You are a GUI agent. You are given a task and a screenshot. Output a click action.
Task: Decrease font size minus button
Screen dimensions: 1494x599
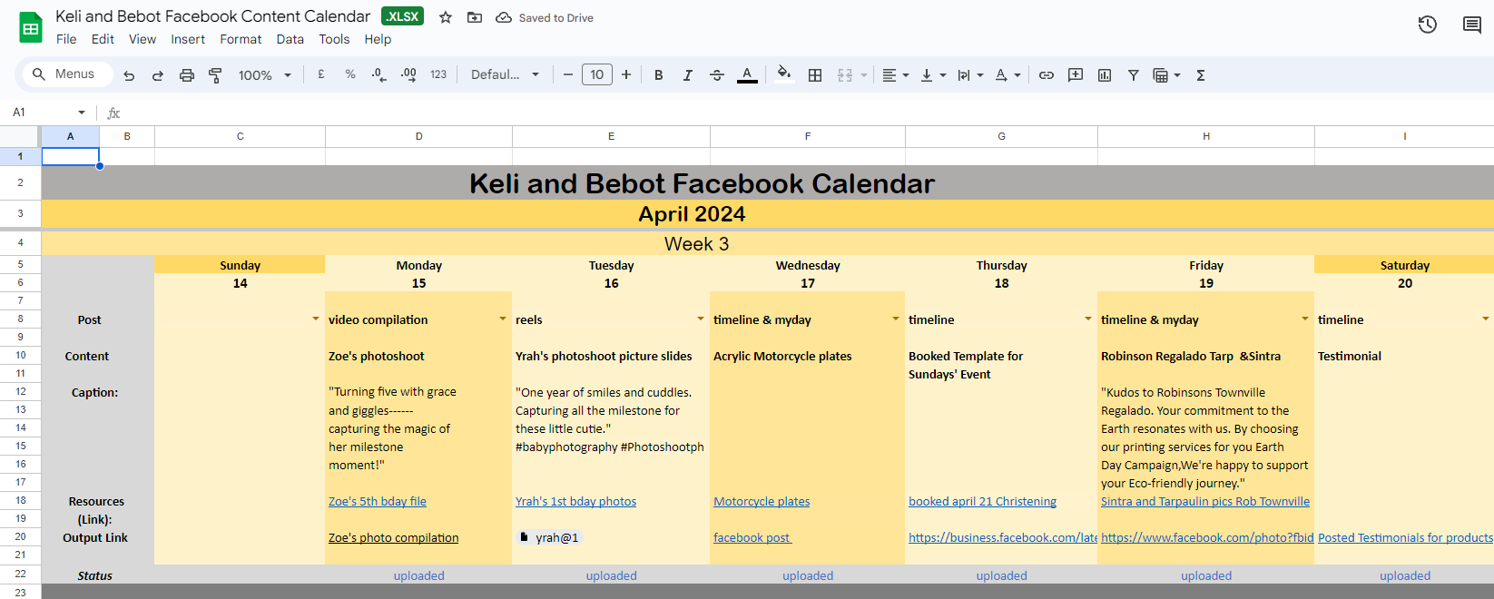(568, 74)
